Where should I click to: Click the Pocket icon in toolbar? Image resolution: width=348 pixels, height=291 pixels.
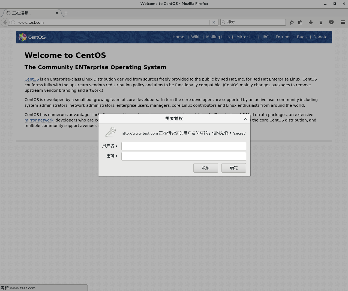331,22
